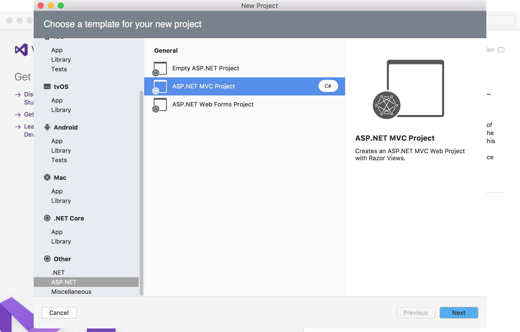Choose Tests under Android
Image resolution: width=520 pixels, height=332 pixels.
click(59, 160)
